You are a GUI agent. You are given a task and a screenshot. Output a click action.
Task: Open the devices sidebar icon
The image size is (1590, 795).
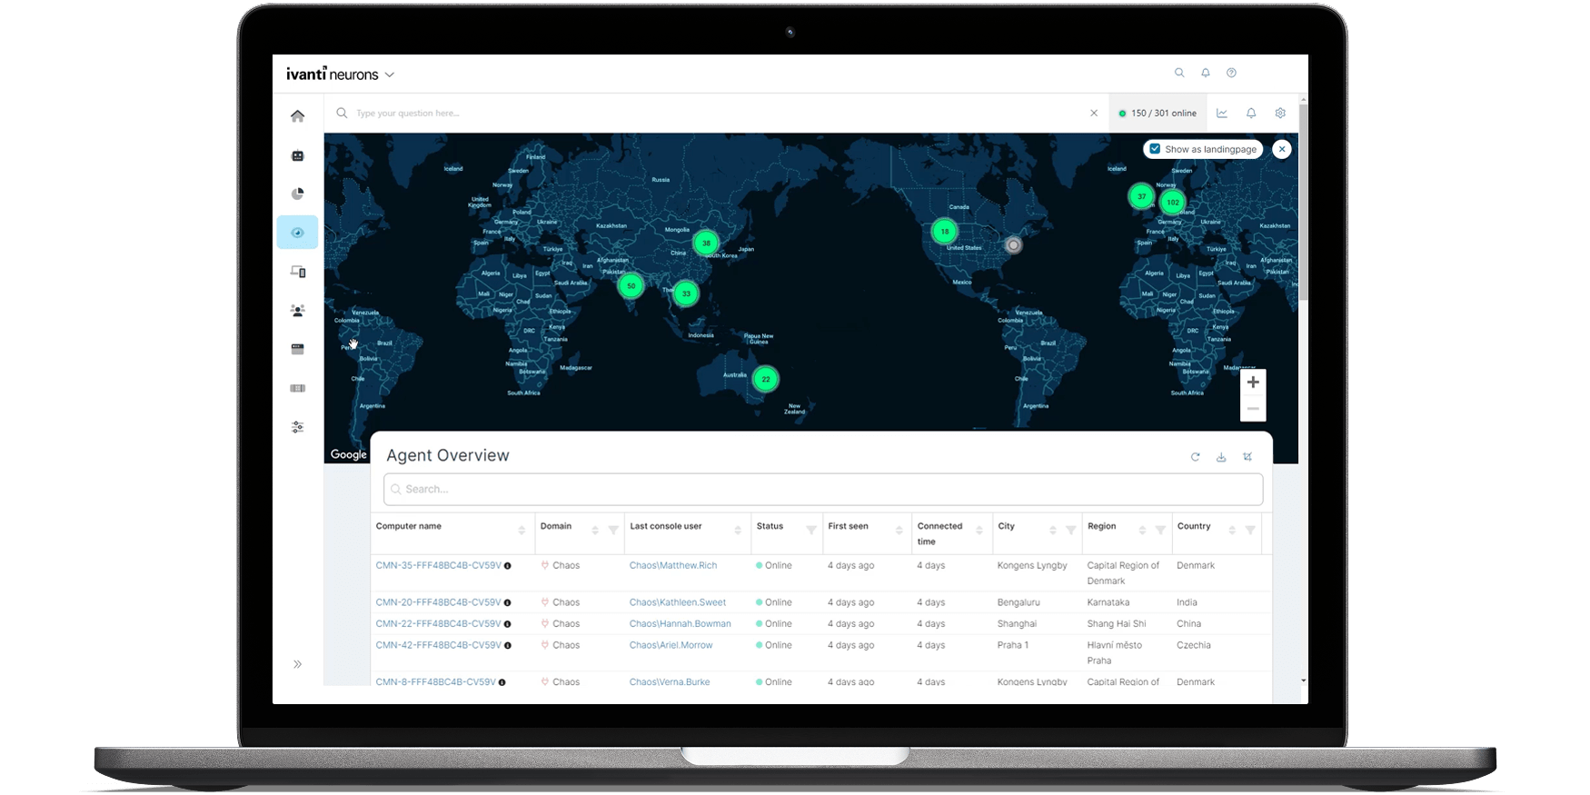click(297, 272)
